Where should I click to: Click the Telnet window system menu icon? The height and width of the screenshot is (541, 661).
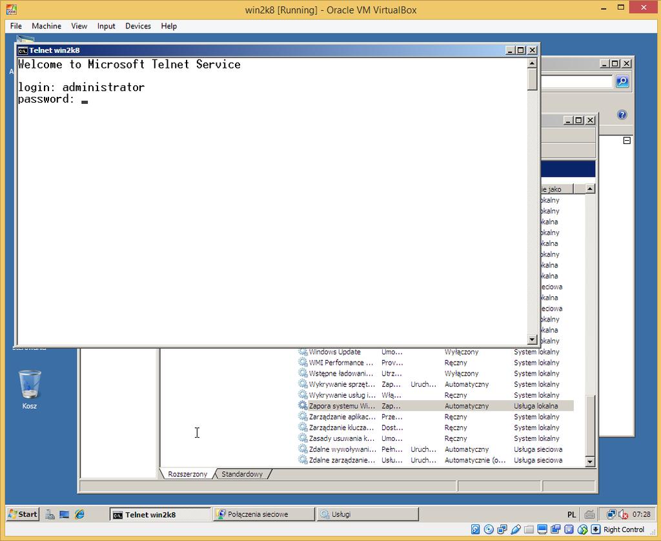(x=23, y=50)
